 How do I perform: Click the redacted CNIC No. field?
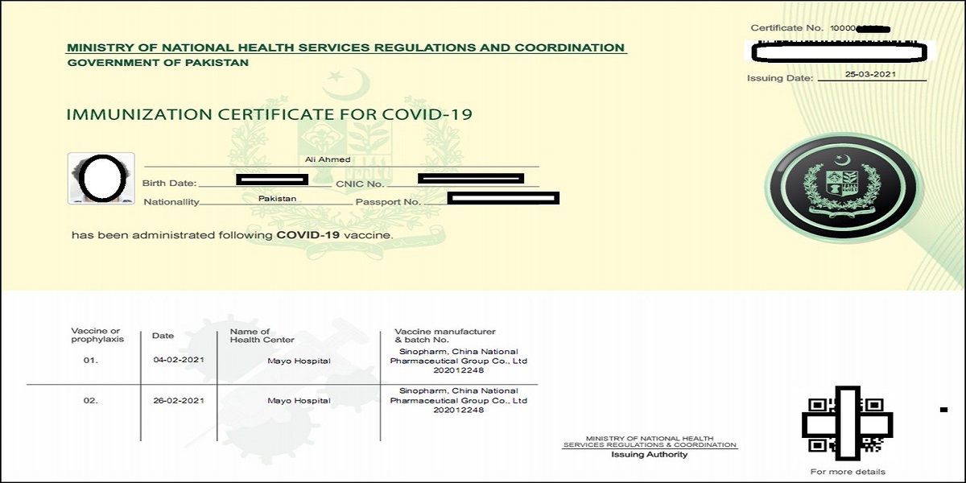point(470,178)
